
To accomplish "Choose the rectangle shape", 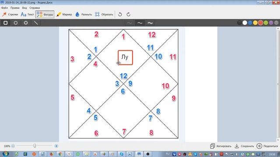I will point(6,23).
